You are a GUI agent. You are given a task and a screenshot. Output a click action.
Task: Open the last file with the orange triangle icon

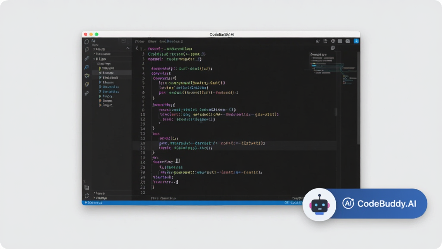[x=106, y=105]
